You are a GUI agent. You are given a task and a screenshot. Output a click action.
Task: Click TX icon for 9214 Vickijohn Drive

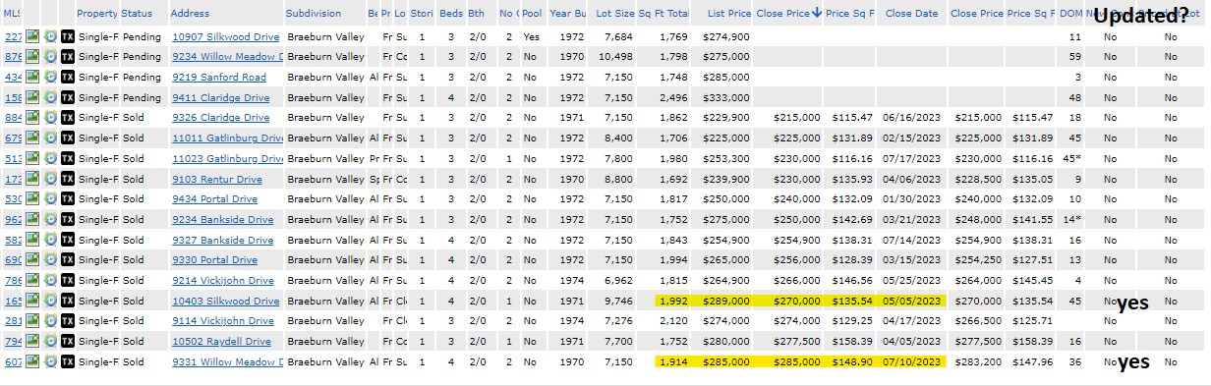68,281
